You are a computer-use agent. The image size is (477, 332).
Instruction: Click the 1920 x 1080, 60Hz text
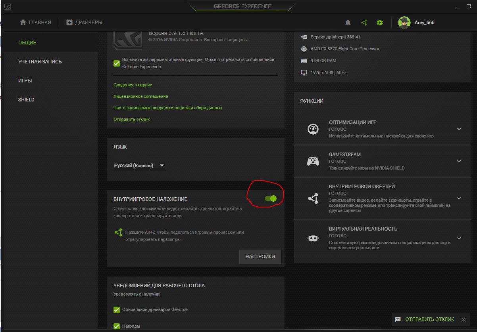pos(329,73)
